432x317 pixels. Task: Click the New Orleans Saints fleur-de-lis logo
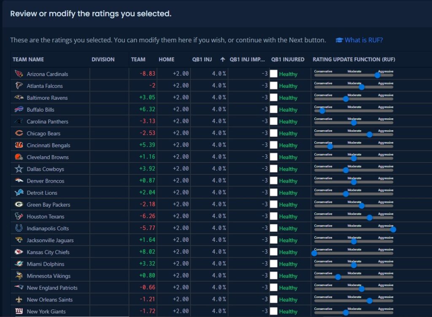click(19, 299)
